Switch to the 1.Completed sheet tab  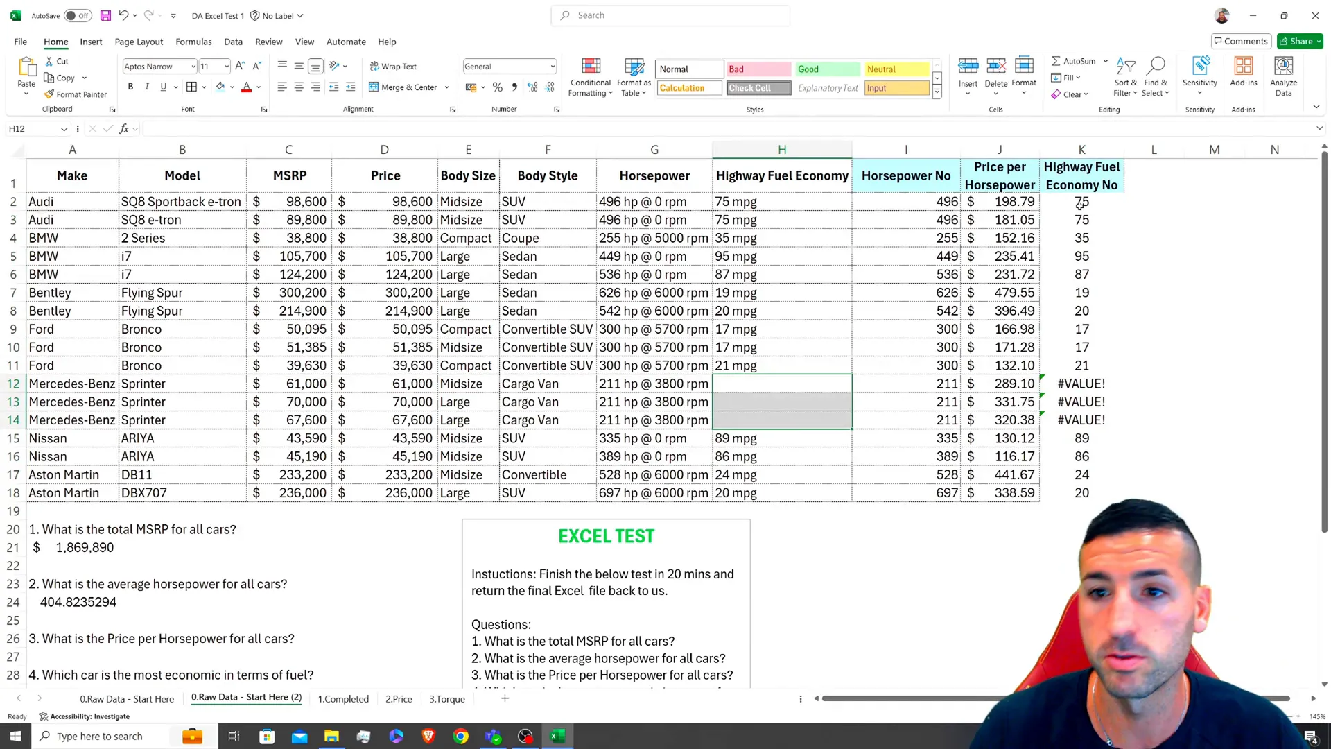click(x=343, y=698)
